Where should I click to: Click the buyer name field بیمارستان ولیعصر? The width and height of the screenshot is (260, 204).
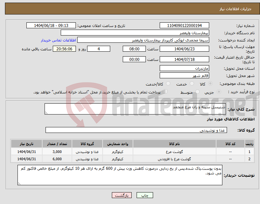[x=135, y=33]
